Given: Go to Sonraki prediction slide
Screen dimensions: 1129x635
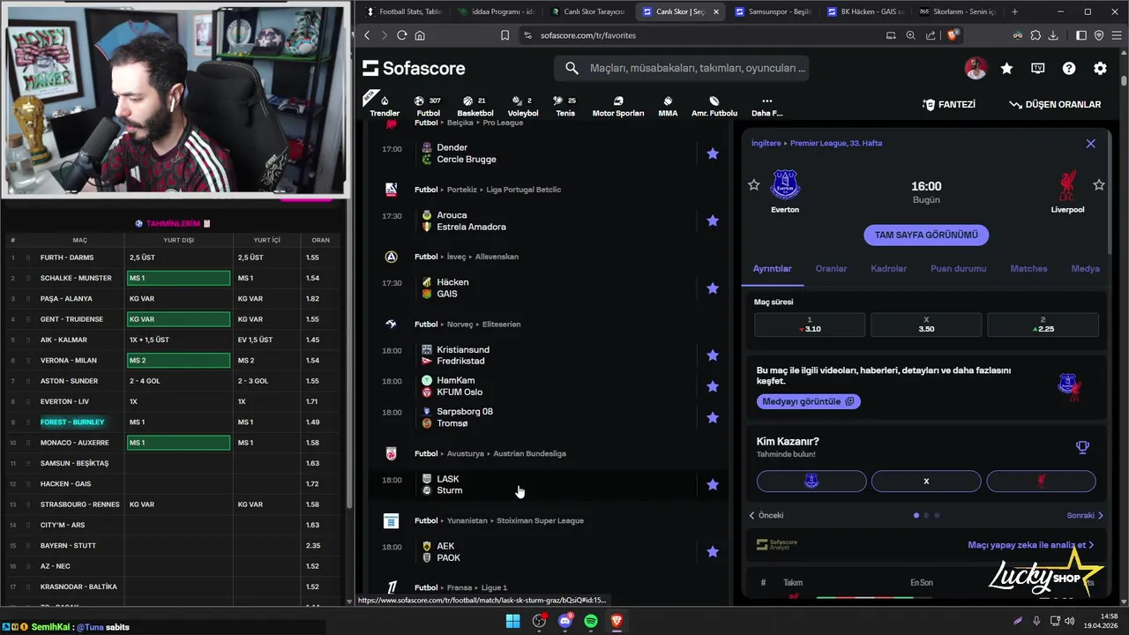Looking at the screenshot, I should coord(1085,515).
